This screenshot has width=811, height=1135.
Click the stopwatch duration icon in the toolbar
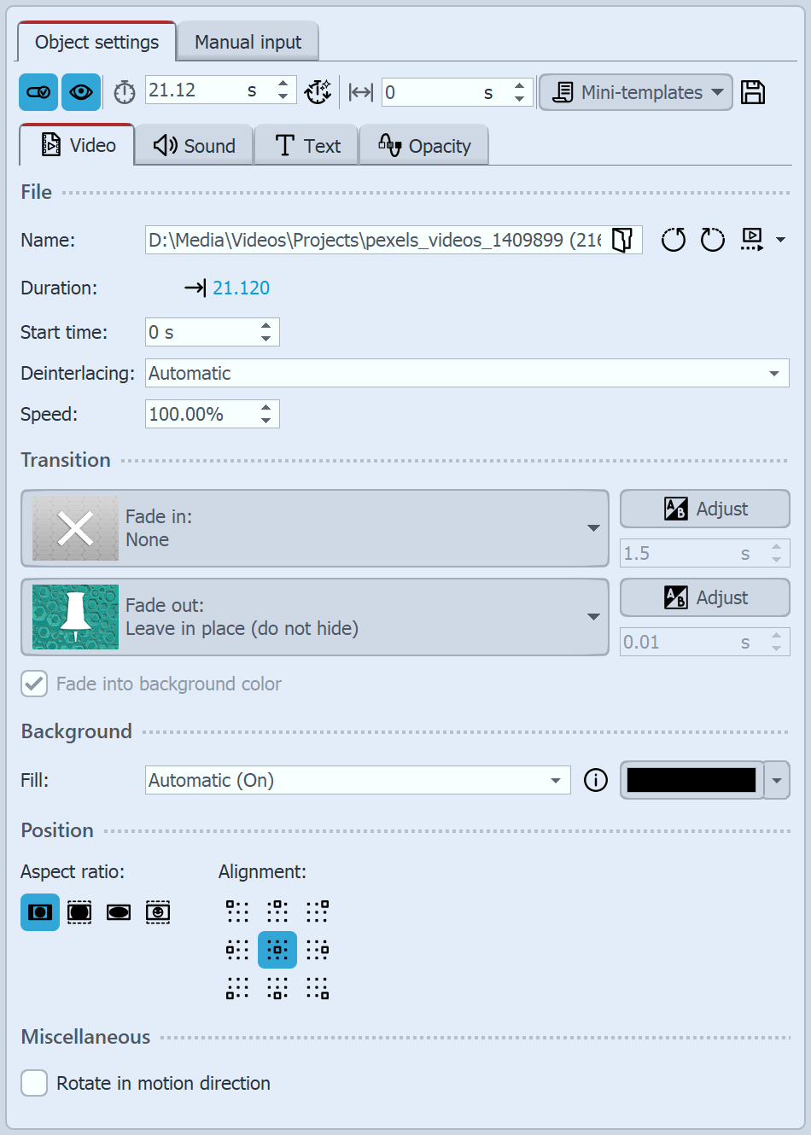coord(124,91)
